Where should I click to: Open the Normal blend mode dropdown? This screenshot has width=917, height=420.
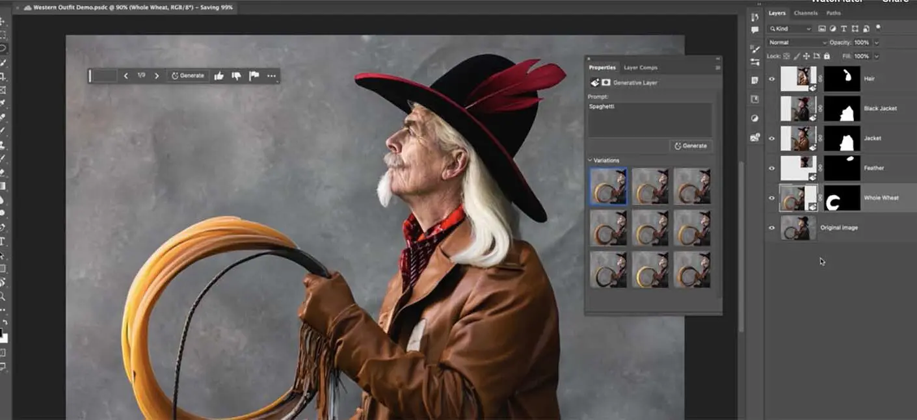(797, 42)
